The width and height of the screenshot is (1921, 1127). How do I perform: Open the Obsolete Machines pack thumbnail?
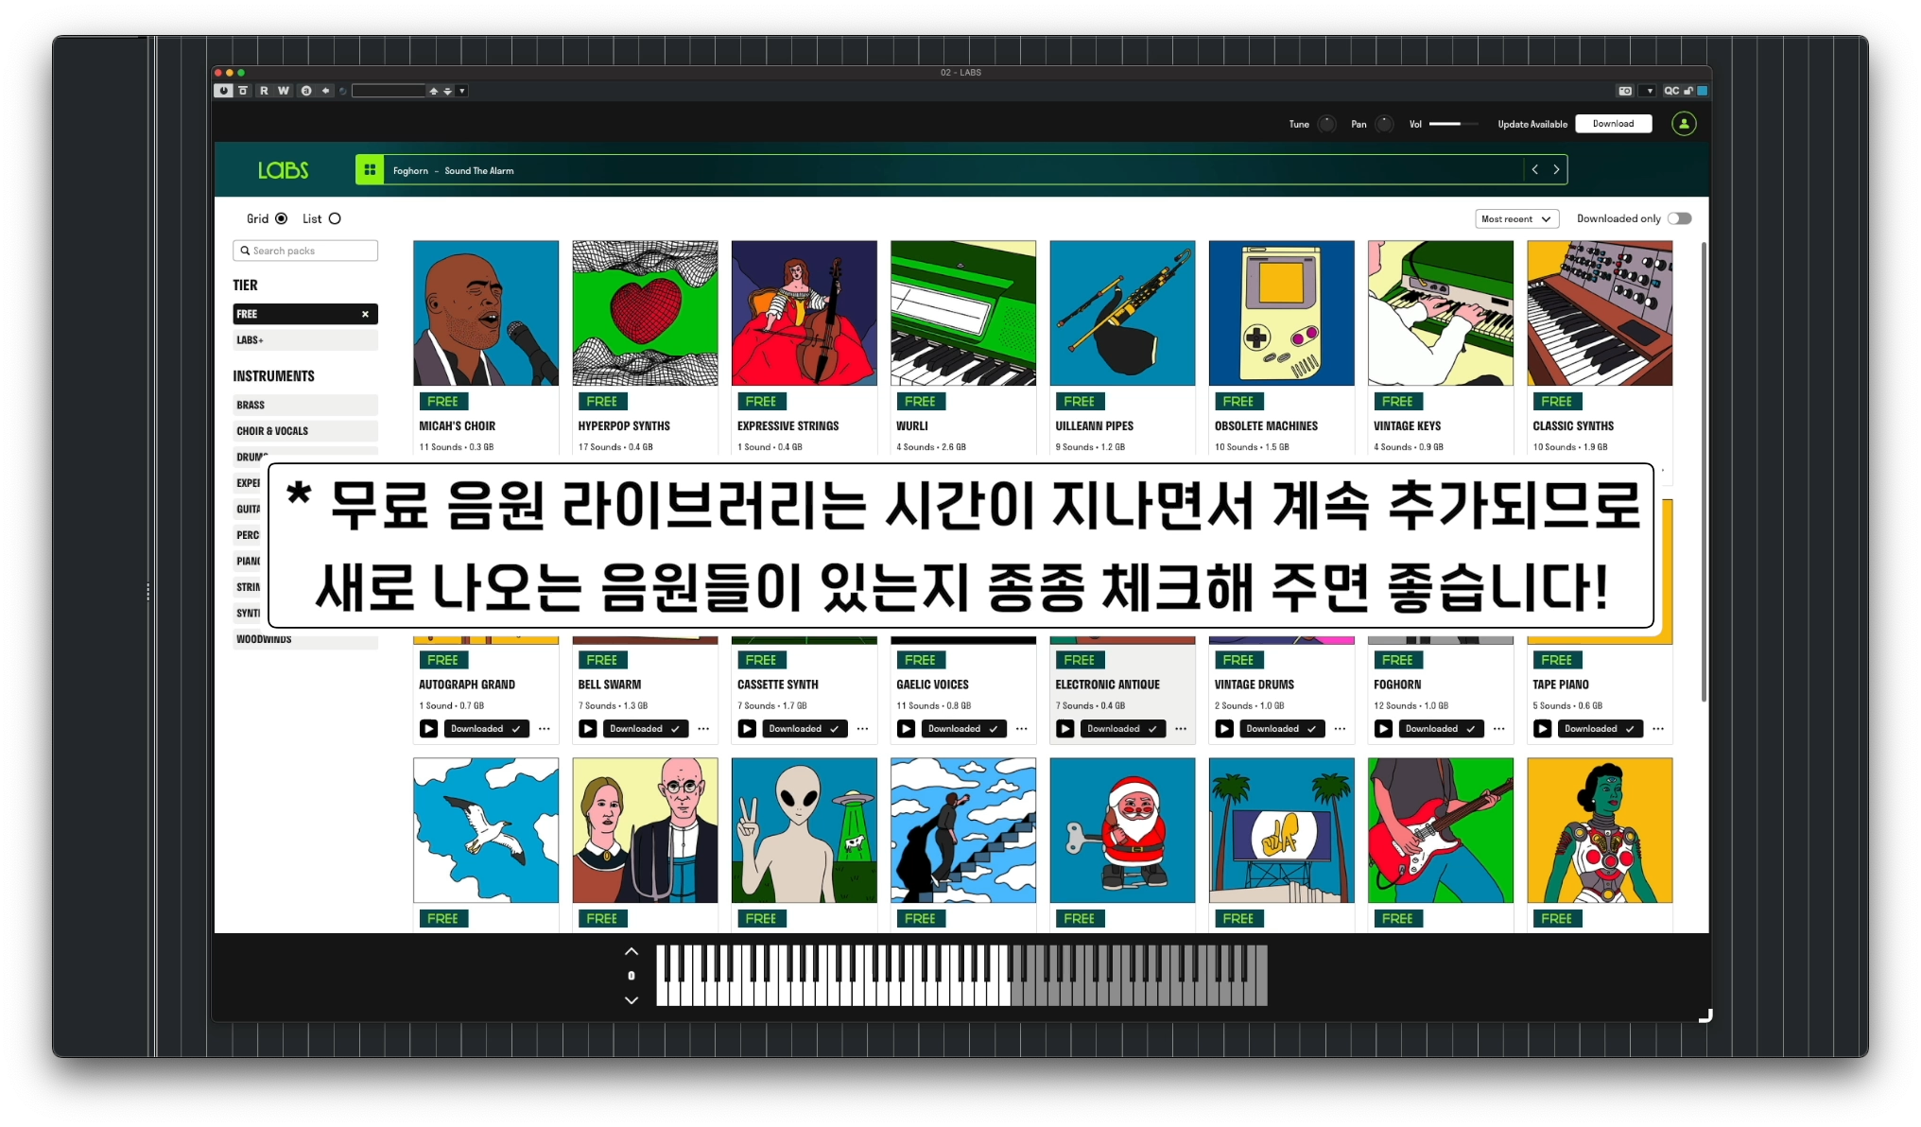click(x=1282, y=313)
